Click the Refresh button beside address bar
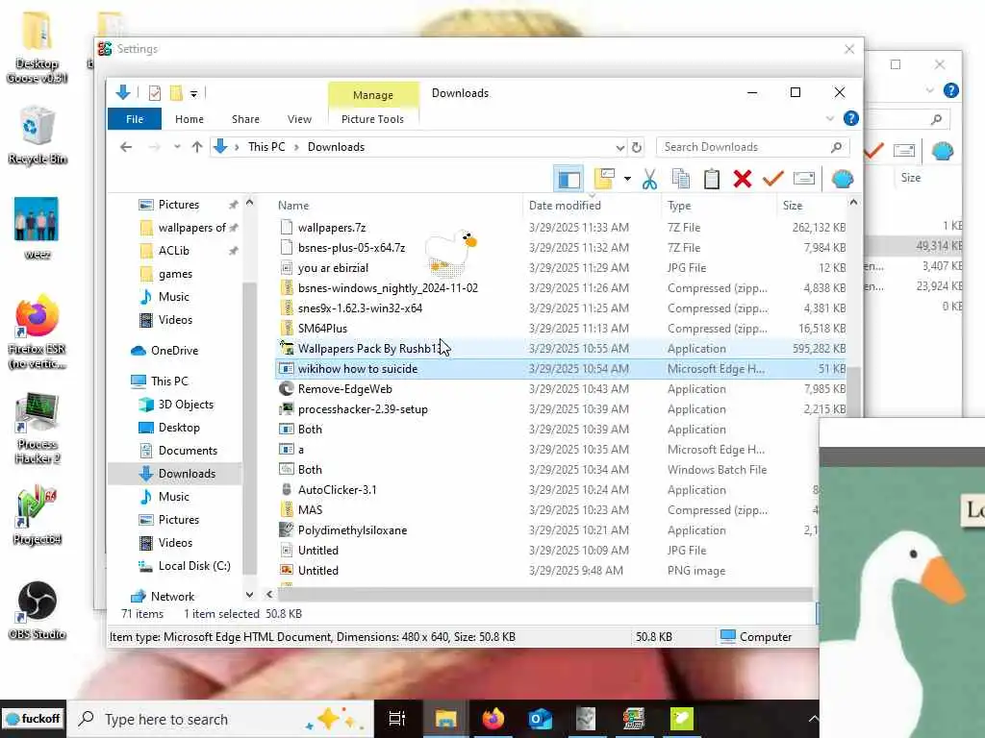The width and height of the screenshot is (985, 738). coord(637,147)
